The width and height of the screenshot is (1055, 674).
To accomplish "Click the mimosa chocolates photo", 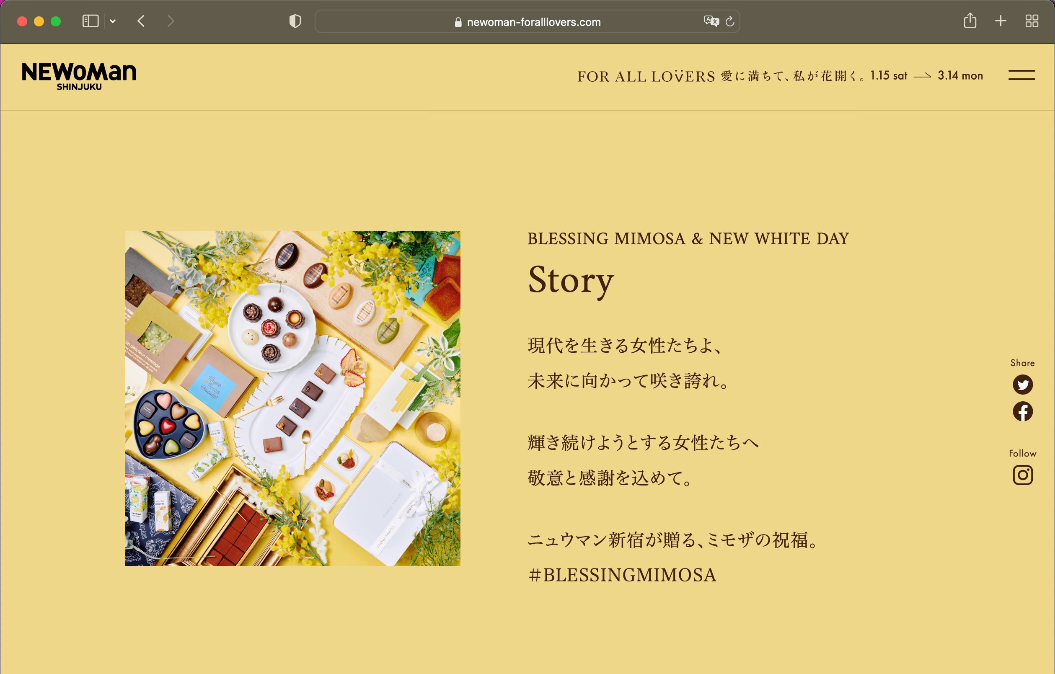I will (293, 398).
